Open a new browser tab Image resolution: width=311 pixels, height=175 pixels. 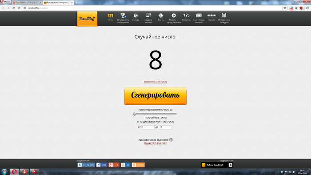77,3
